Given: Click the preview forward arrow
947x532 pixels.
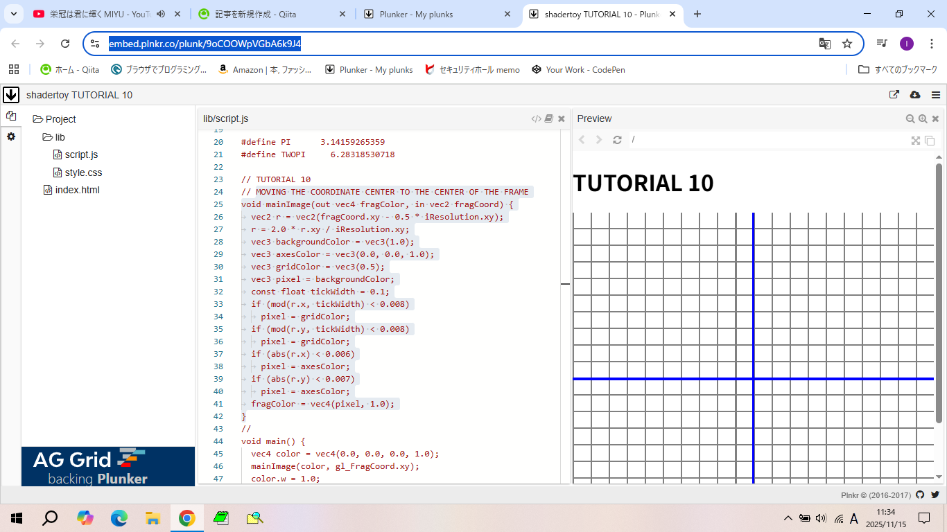Looking at the screenshot, I should pos(599,140).
